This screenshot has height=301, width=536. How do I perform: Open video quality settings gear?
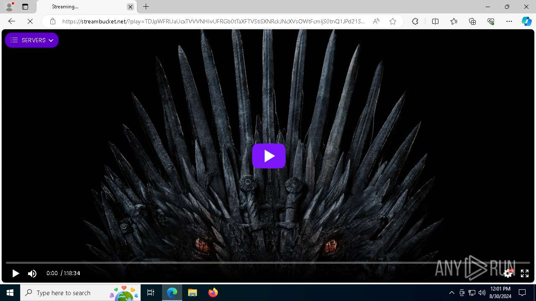(508, 273)
